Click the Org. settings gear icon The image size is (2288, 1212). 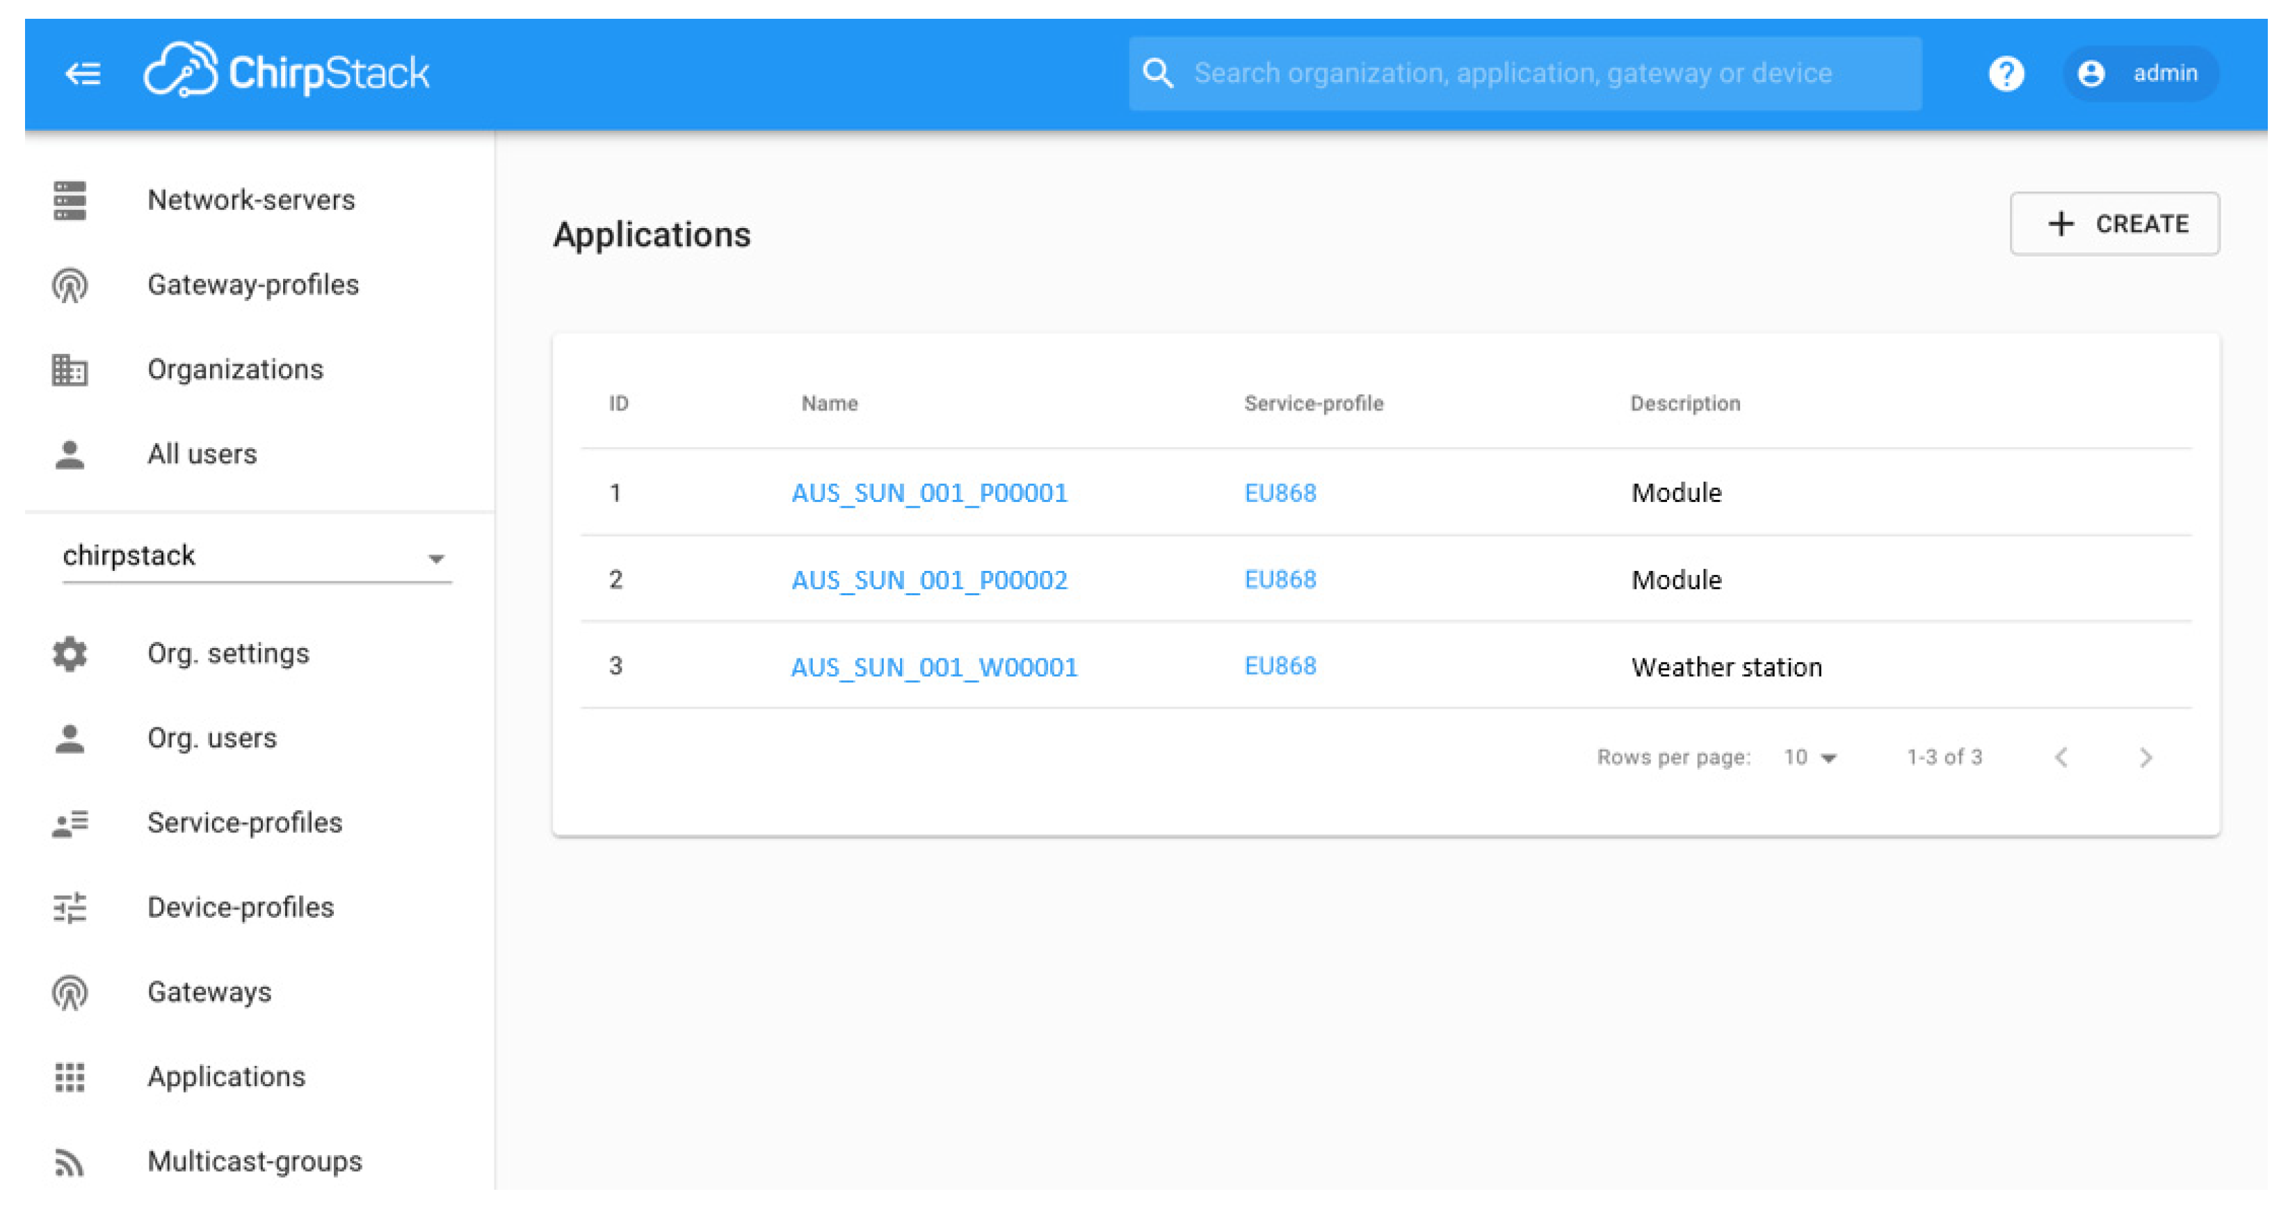click(70, 654)
